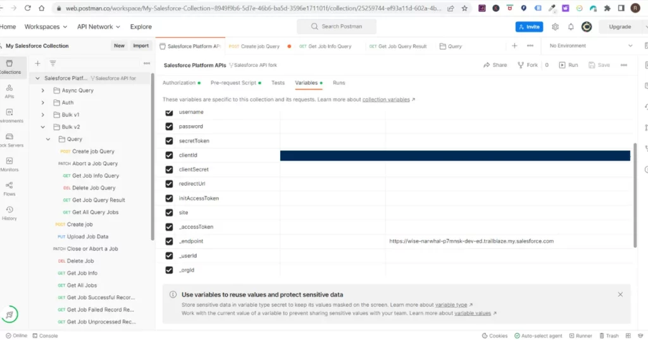The height and width of the screenshot is (340, 648).
Task: Toggle the _endpoint variable checkbox
Action: pyautogui.click(x=169, y=241)
